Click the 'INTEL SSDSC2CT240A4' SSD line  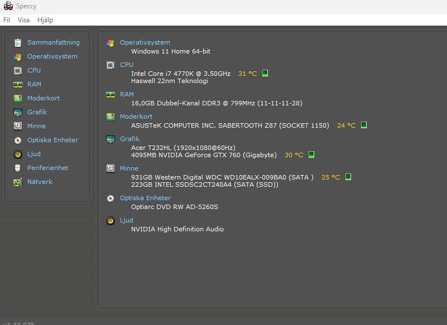tap(205, 185)
